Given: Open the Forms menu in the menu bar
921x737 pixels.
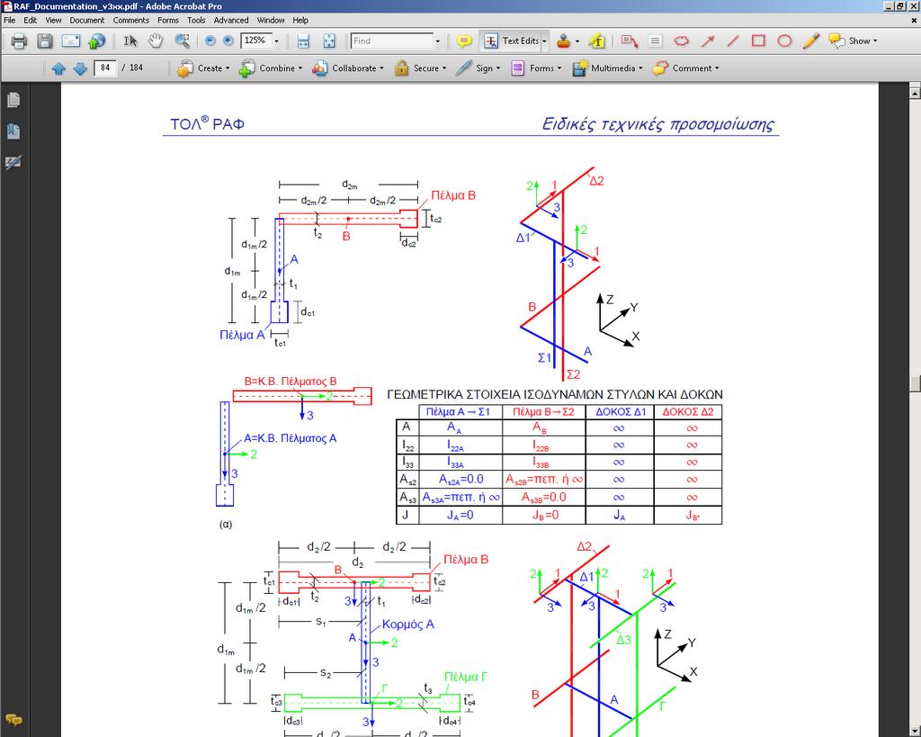Looking at the screenshot, I should tap(168, 20).
